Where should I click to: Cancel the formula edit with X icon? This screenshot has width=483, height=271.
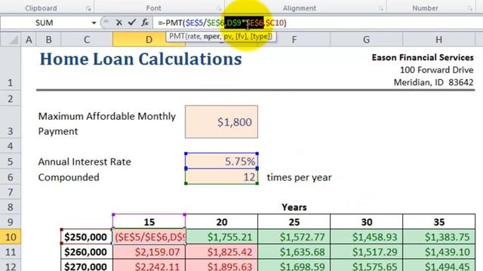click(119, 23)
